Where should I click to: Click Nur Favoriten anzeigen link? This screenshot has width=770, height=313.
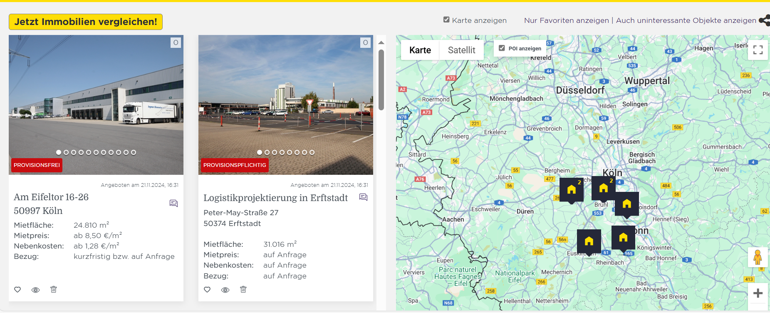point(566,20)
